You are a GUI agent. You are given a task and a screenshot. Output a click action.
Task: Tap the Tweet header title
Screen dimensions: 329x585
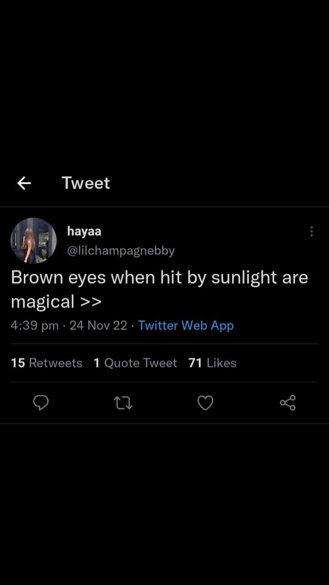coord(86,183)
